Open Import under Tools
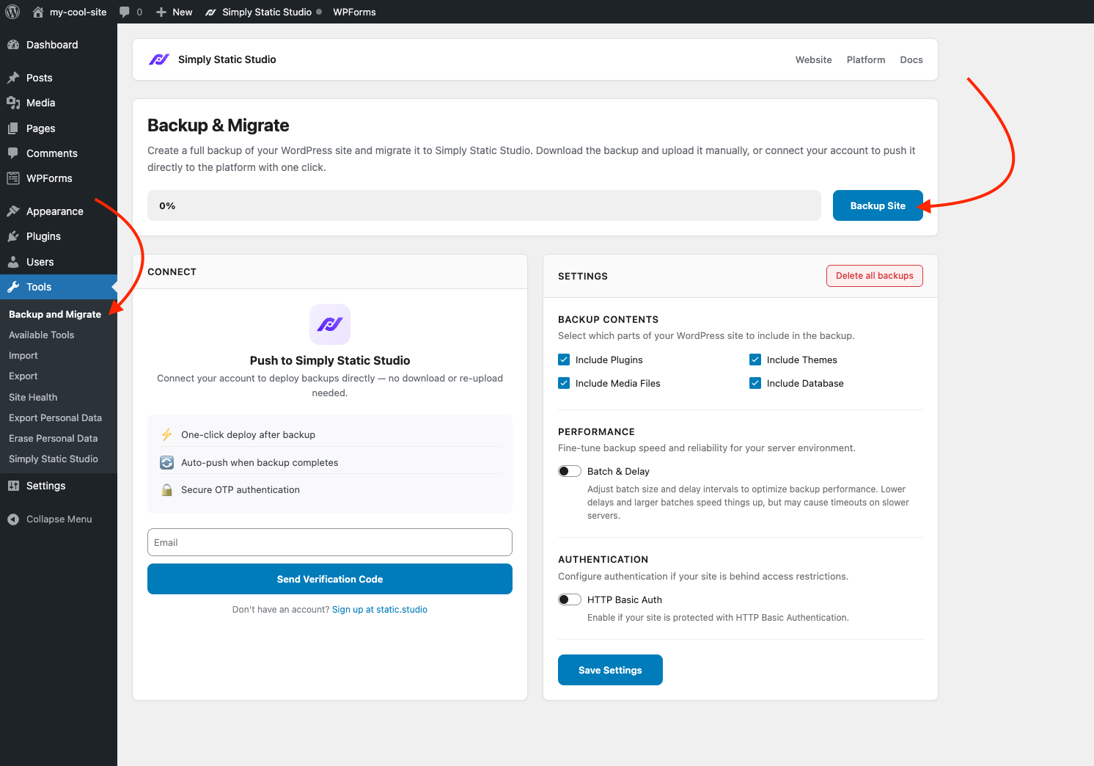 click(23, 355)
